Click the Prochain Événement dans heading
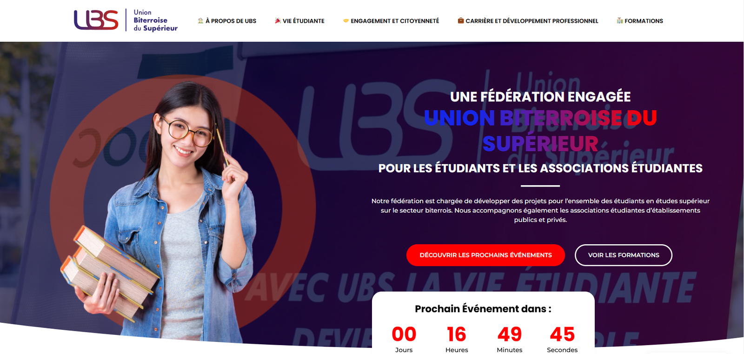 click(x=483, y=309)
